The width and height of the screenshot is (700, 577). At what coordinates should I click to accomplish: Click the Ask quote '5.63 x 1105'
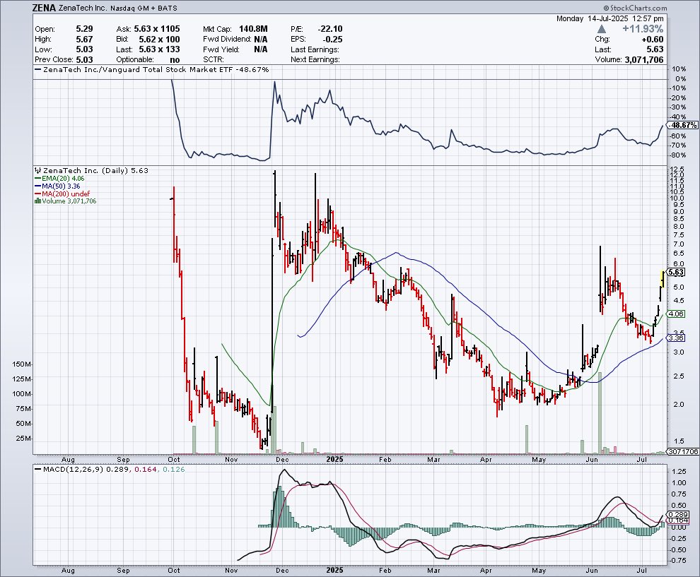[x=157, y=29]
